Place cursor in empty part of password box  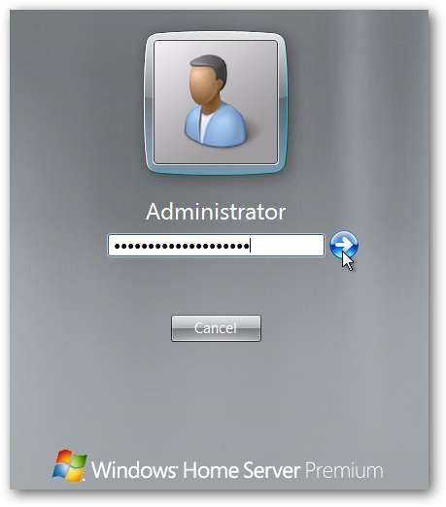pyautogui.click(x=287, y=245)
